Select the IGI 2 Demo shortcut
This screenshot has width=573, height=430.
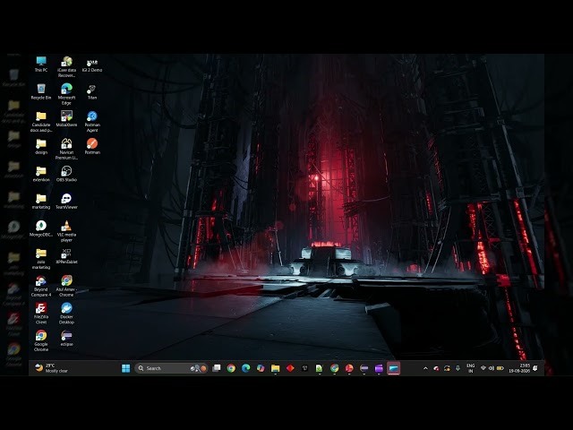click(92, 64)
